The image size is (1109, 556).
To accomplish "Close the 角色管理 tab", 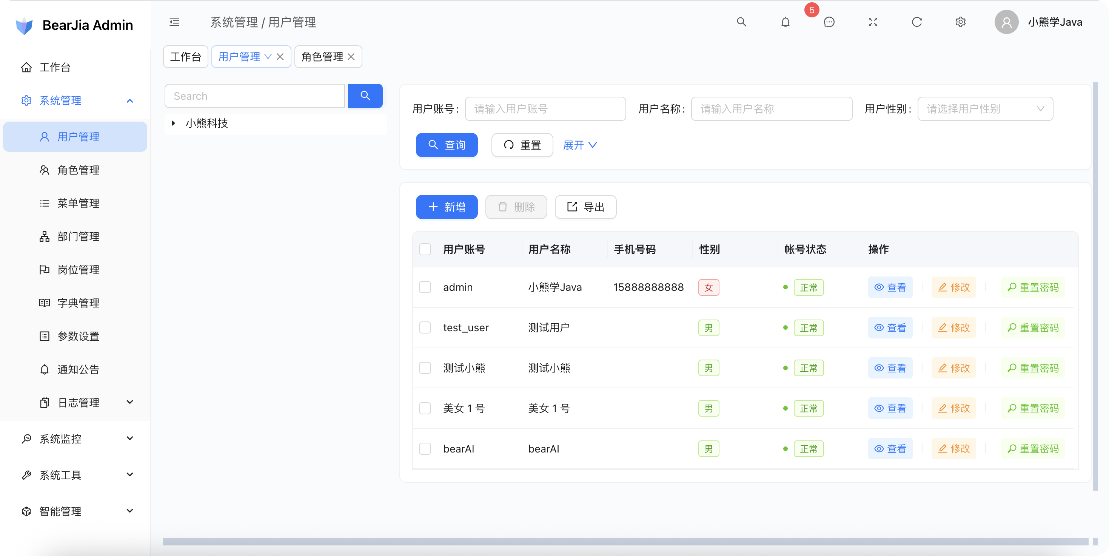I will [351, 57].
